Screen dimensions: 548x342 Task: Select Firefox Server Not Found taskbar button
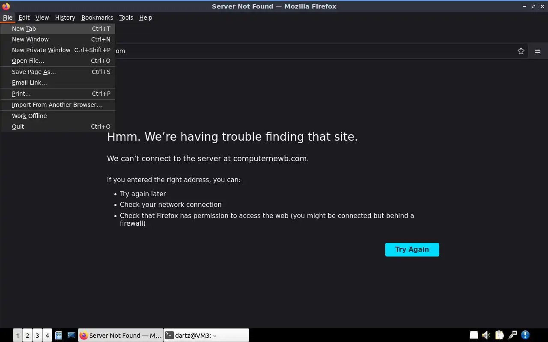(x=121, y=336)
